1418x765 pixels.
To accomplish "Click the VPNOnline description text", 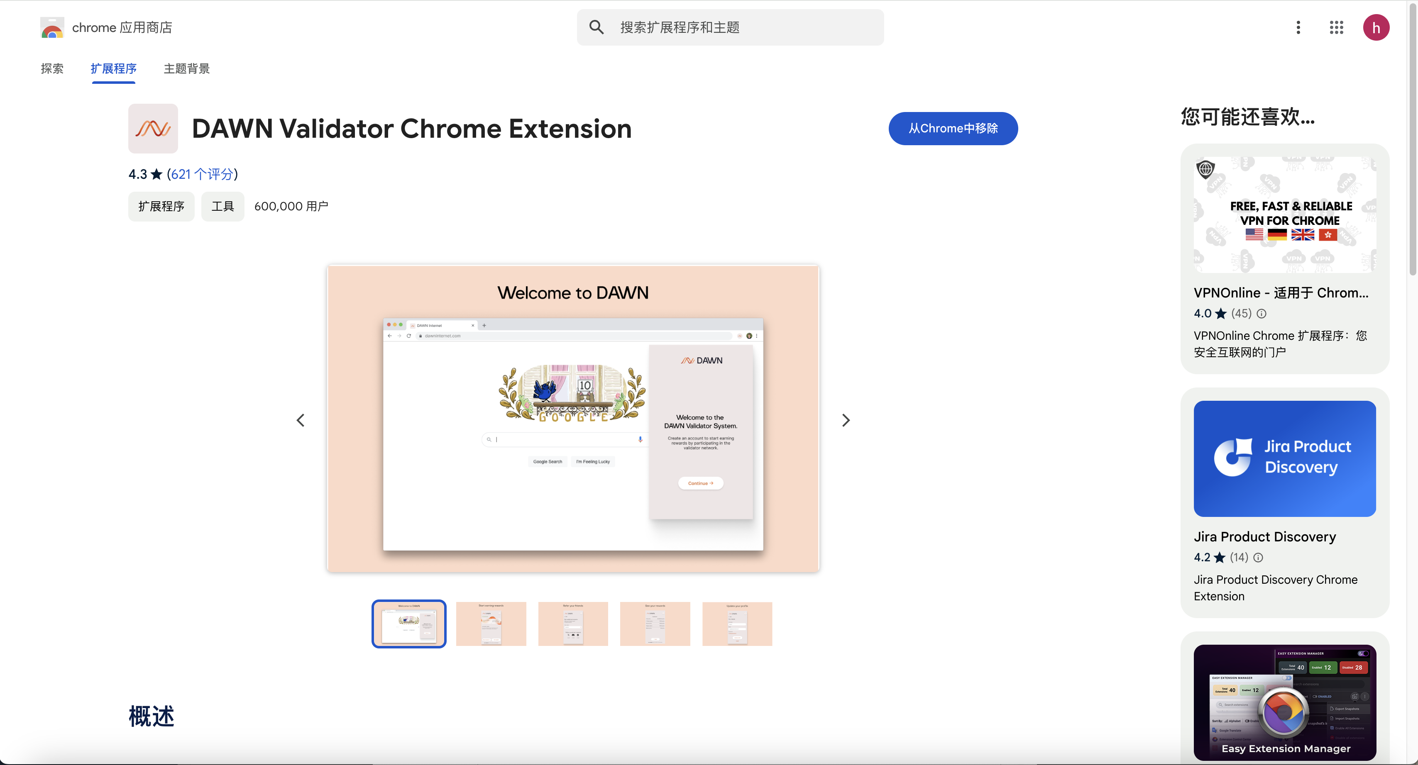I will tap(1280, 344).
